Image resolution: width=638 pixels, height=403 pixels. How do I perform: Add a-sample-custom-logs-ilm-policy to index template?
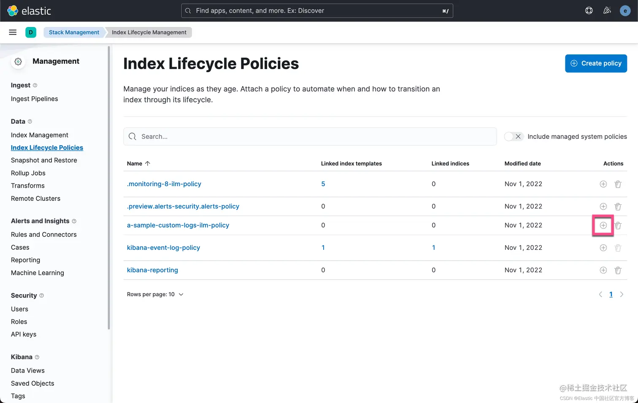tap(603, 225)
